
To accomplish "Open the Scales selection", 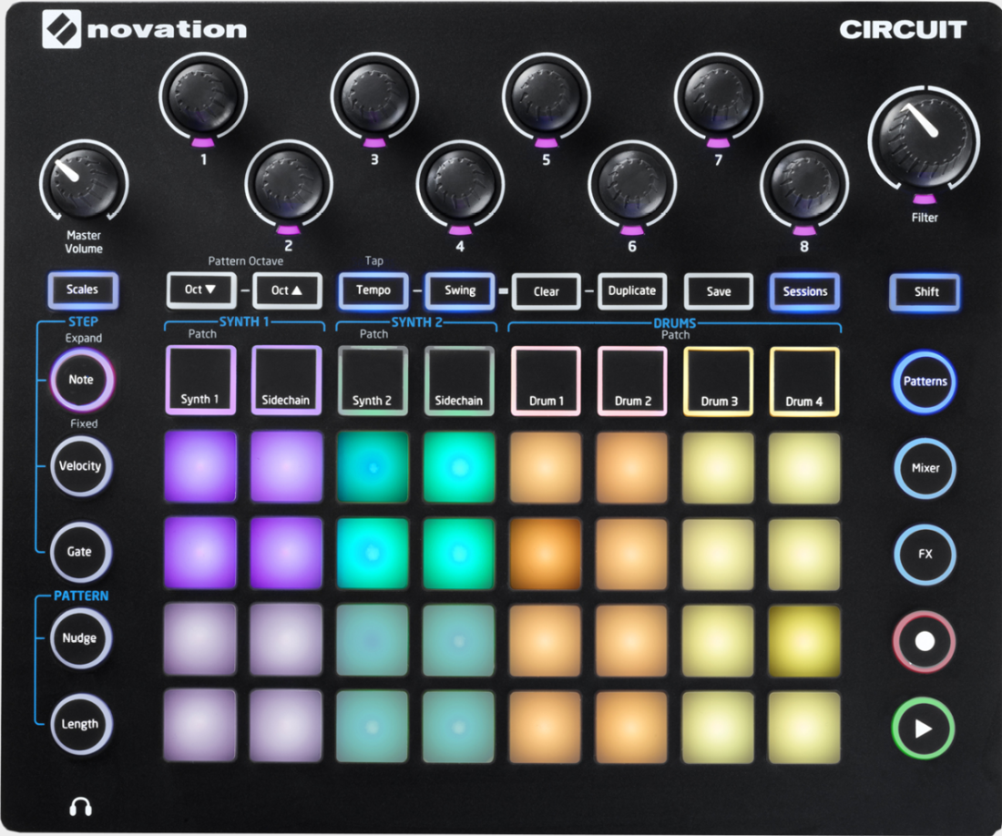I will 83,290.
